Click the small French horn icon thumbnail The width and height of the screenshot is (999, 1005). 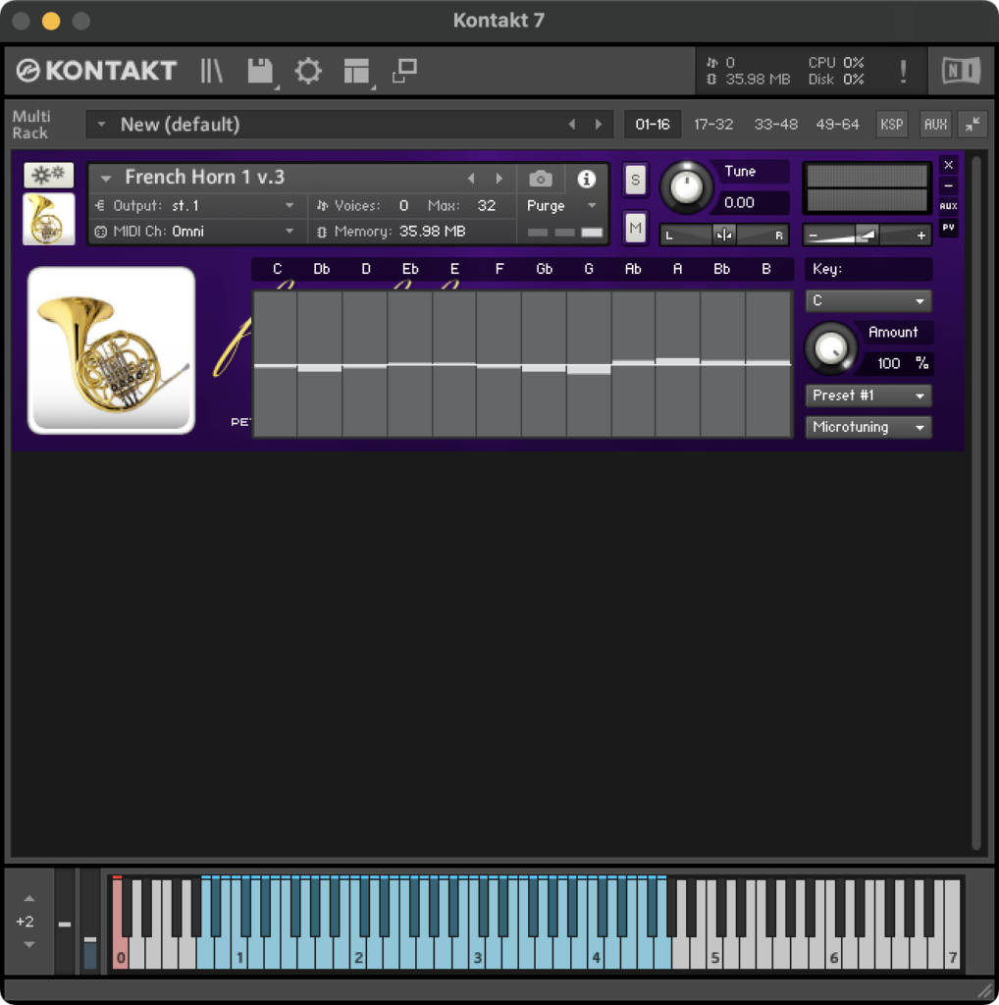(x=49, y=219)
